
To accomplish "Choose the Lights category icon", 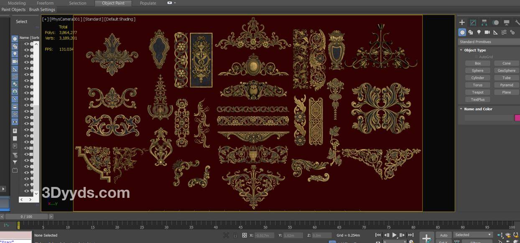I will [479, 32].
